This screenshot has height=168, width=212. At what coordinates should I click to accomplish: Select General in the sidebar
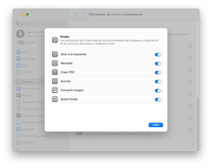[x=30, y=82]
